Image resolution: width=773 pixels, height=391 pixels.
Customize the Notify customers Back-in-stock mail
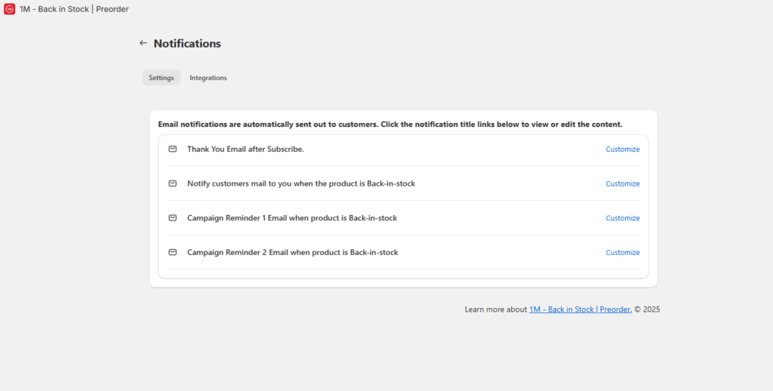[623, 184]
